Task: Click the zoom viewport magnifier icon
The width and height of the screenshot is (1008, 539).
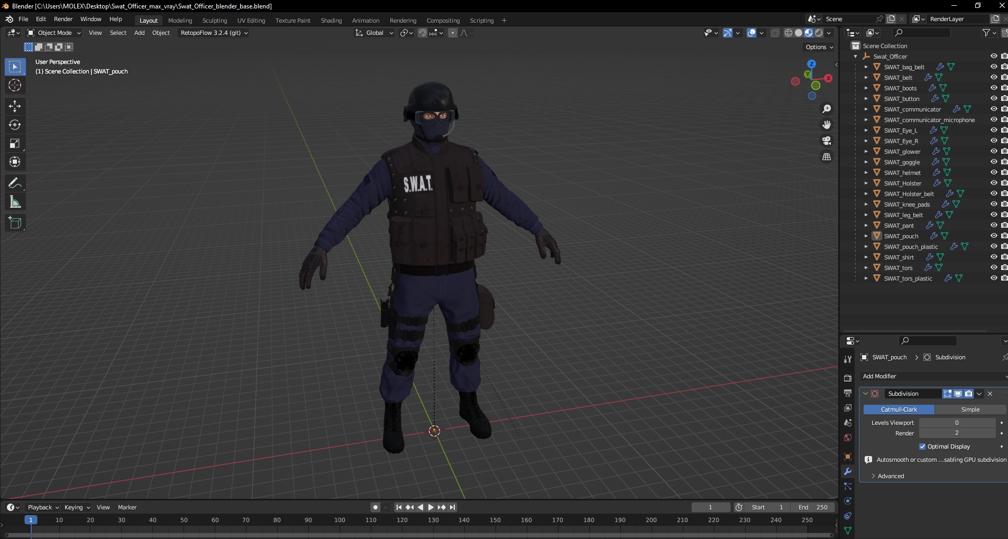Action: click(827, 109)
